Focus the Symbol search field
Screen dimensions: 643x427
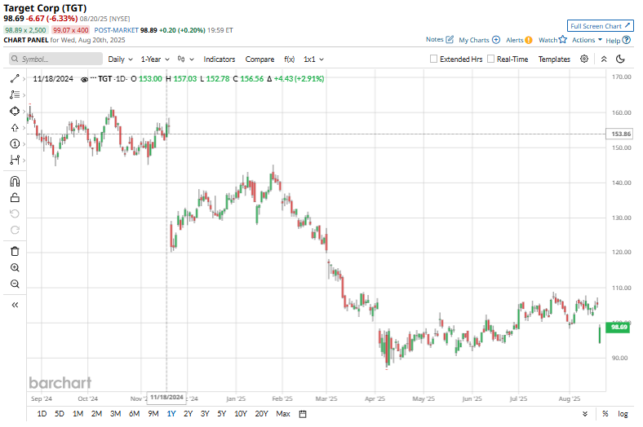tap(55, 59)
